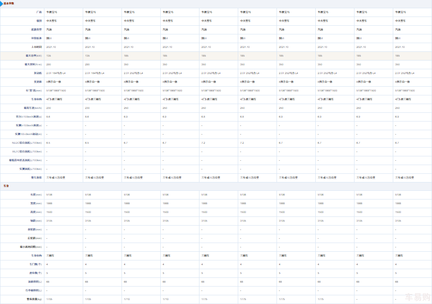Viewport: 432px width, 304px height.
Task: Select the 最小离地间隙(mm) row label
Action: (x=31, y=247)
